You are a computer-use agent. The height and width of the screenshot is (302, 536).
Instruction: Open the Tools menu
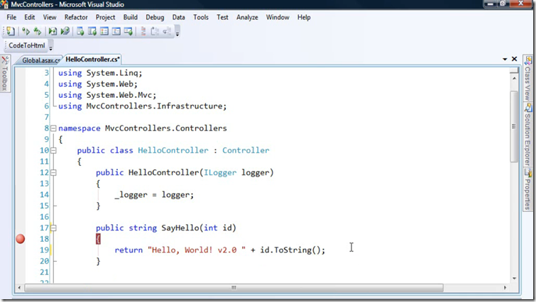coord(201,17)
